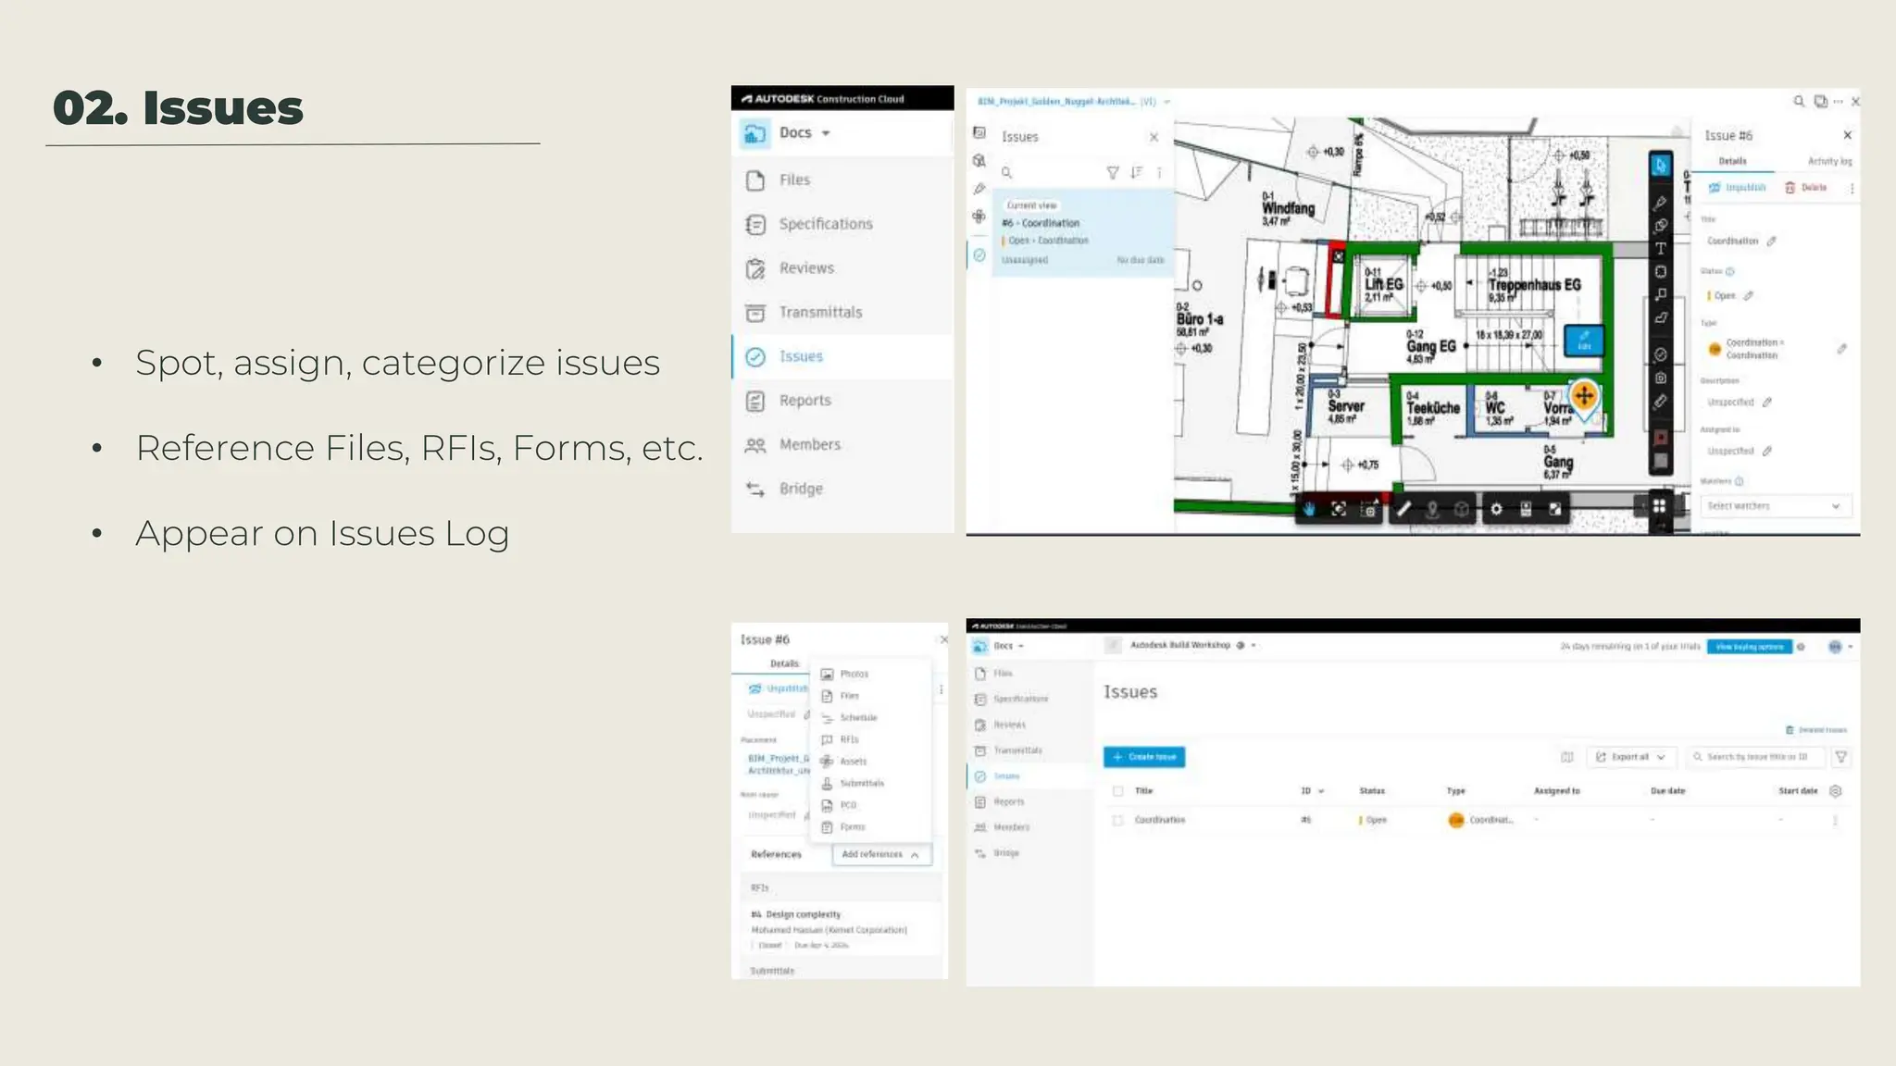
Task: Choose Files from Add references menu
Action: (x=841, y=696)
